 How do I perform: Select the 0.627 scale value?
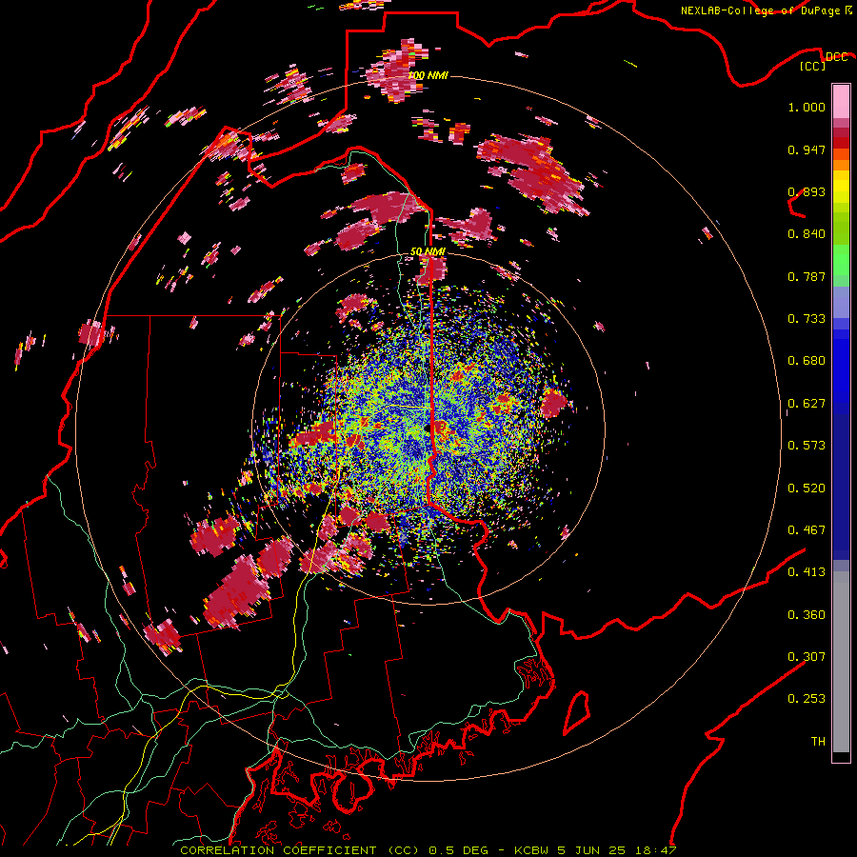pos(807,404)
